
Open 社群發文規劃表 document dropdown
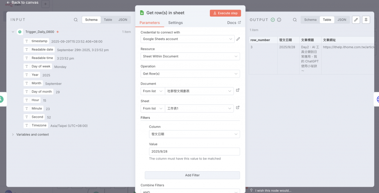199,91
